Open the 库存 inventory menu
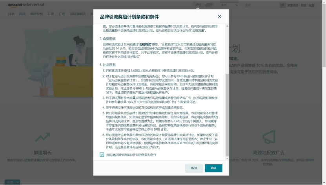 pyautogui.click(x=22, y=14)
